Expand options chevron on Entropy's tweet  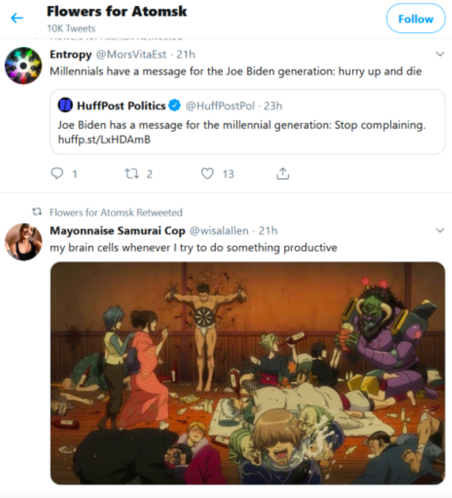[439, 54]
